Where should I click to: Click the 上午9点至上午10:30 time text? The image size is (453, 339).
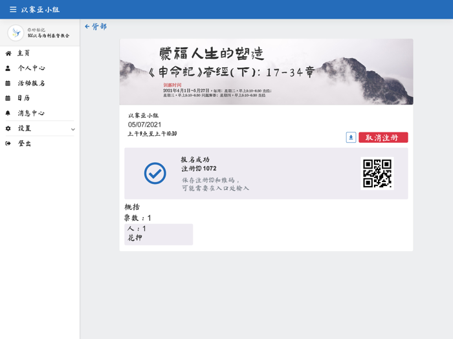[152, 134]
